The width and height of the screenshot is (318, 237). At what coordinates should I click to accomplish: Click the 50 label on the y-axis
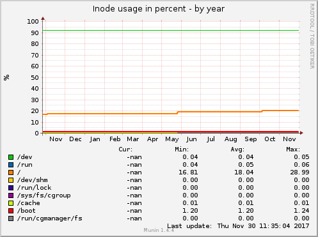pyautogui.click(x=35, y=77)
